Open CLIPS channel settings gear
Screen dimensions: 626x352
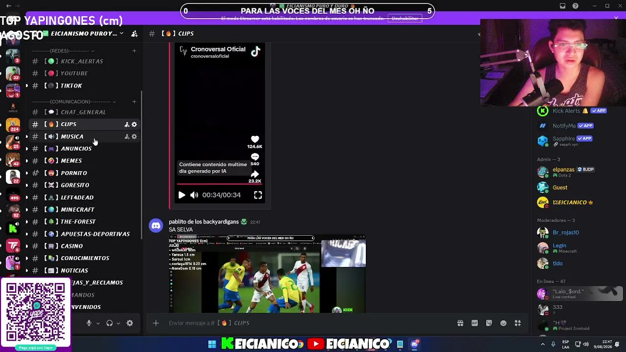[x=134, y=125]
